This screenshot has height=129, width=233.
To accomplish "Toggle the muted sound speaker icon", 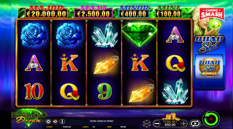I will (55, 122).
